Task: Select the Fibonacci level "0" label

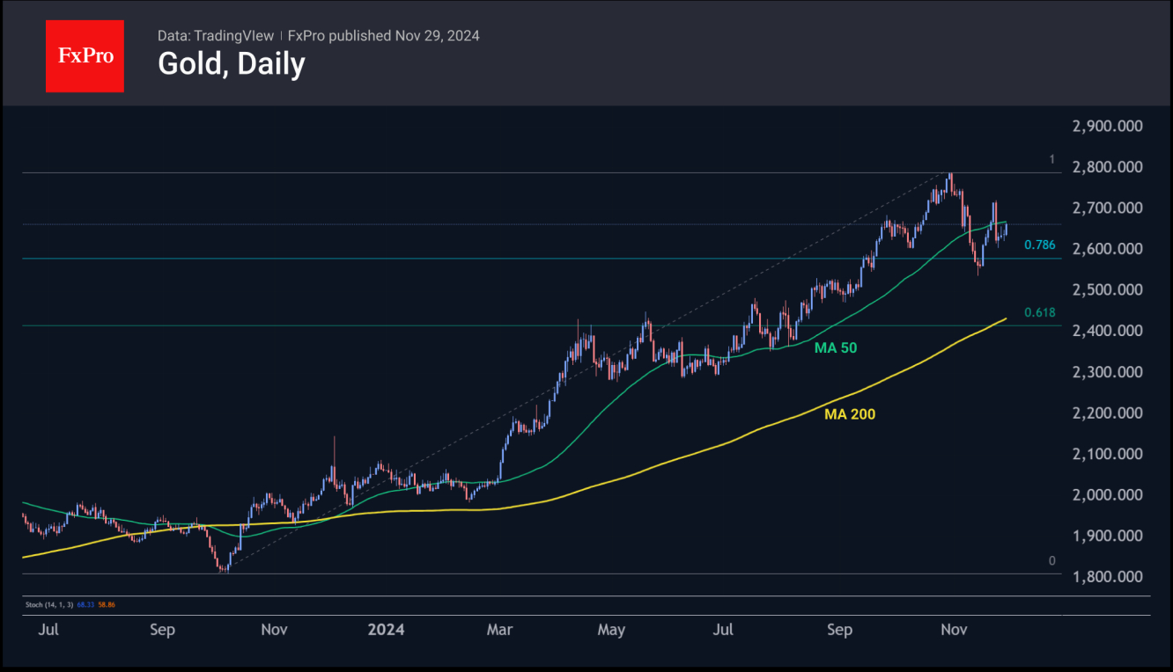Action: pyautogui.click(x=1051, y=561)
